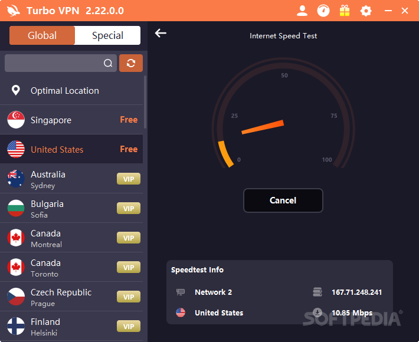
Task: Click the Free label for United States
Action: (x=129, y=149)
